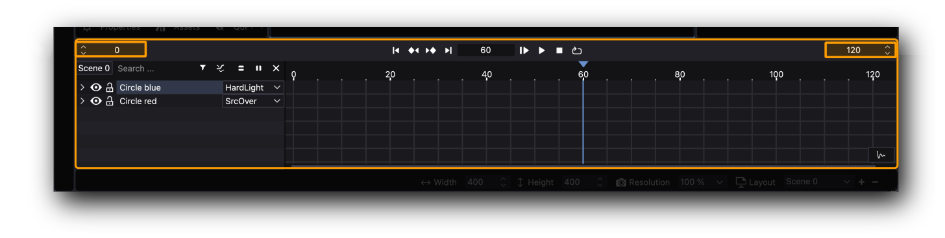Close the timeline search with the X icon
Screen dimensions: 945x238
pos(276,68)
